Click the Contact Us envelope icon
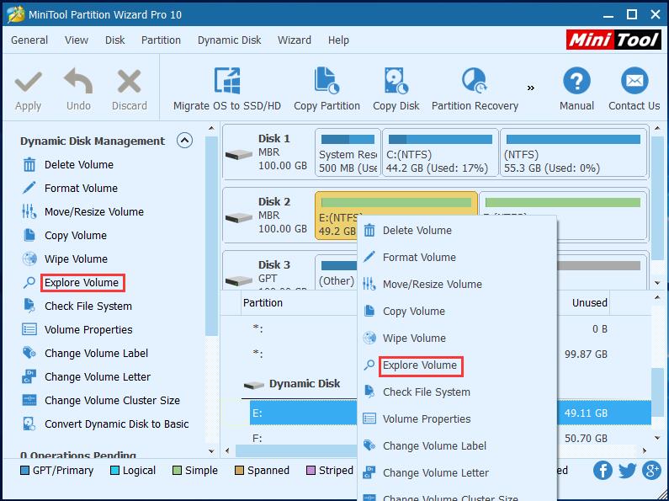The height and width of the screenshot is (501, 669). (x=634, y=81)
